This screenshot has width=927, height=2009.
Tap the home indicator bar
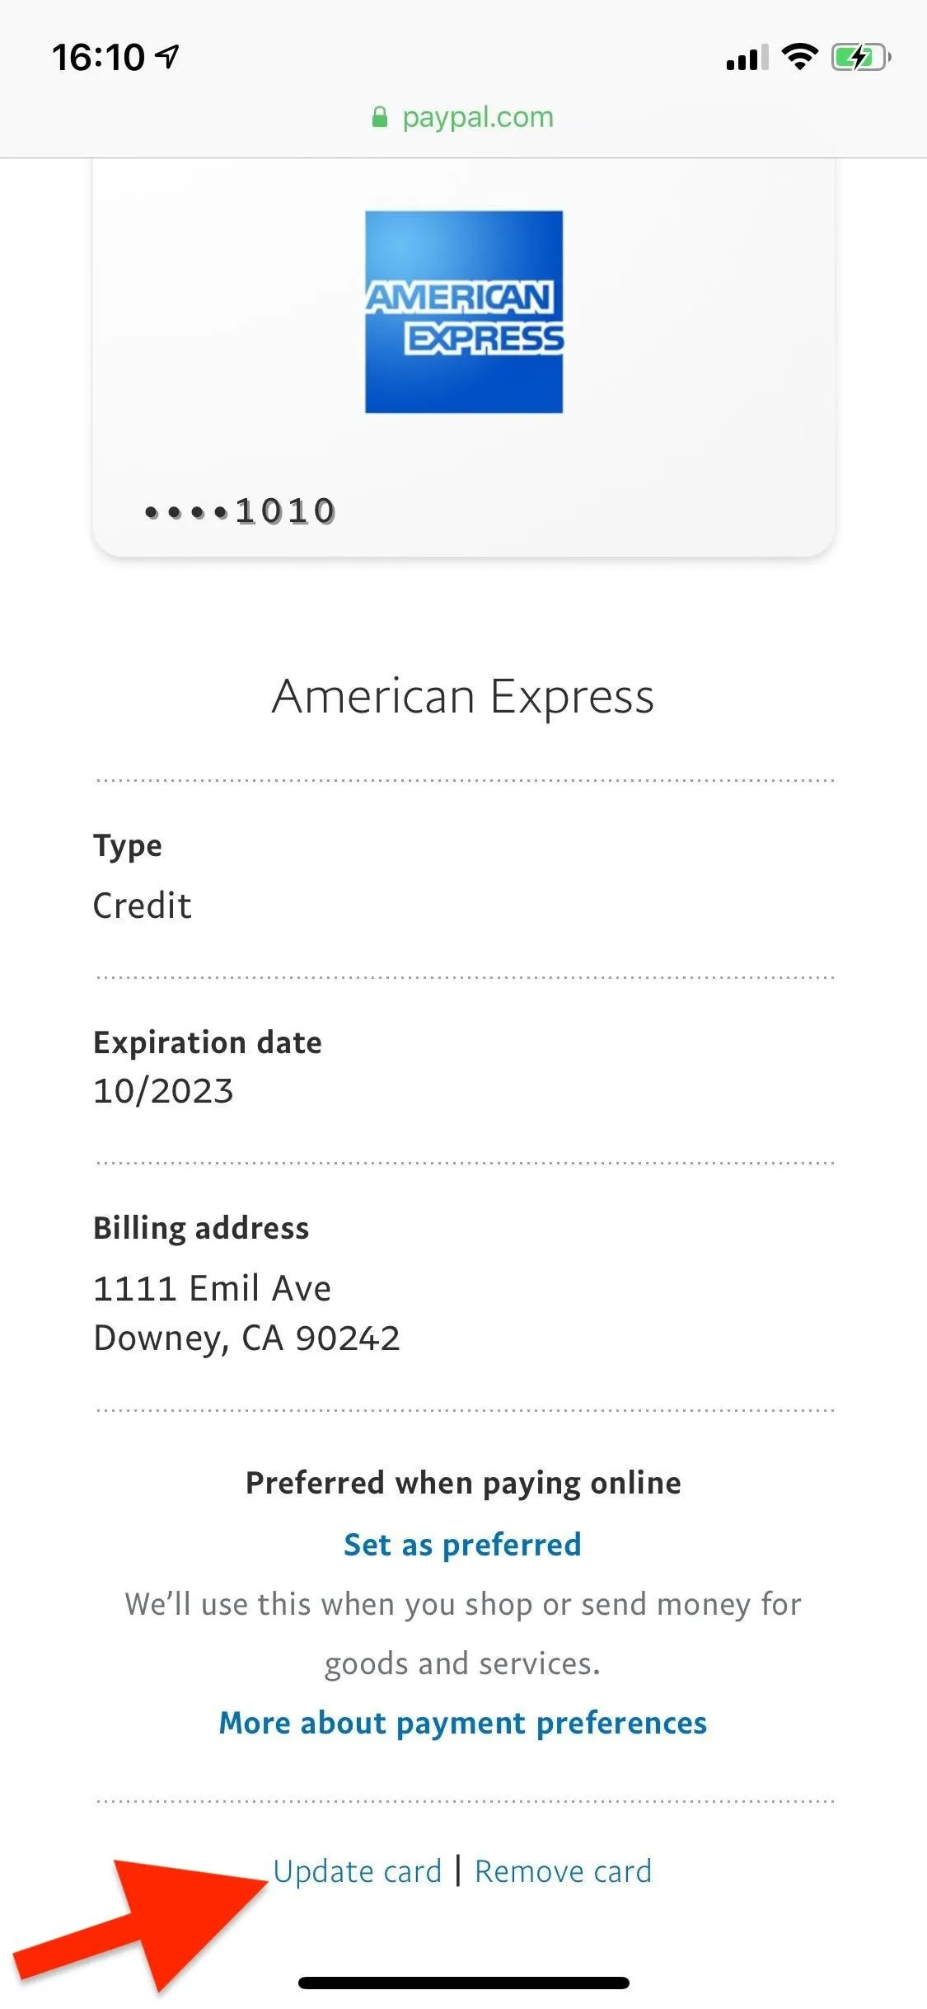tap(464, 1983)
